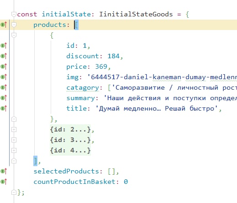
Task: Click implements gutter icon beside catagory line
Action: (x=4, y=87)
